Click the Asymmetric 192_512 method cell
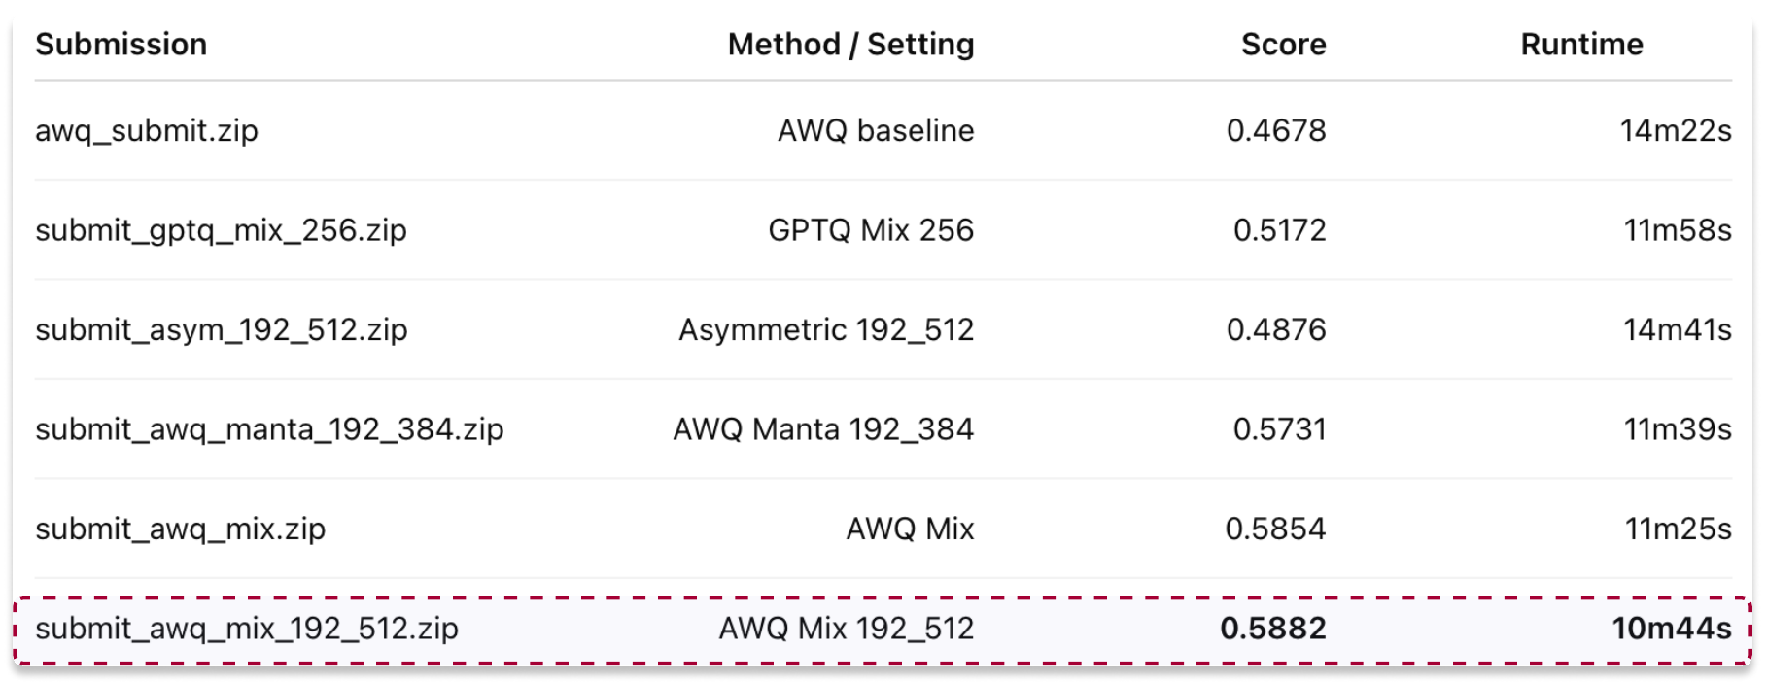 (826, 330)
